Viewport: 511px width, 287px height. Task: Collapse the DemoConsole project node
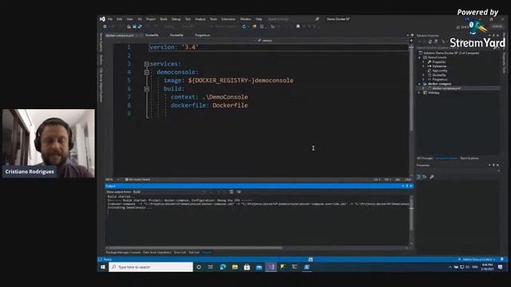[420, 57]
